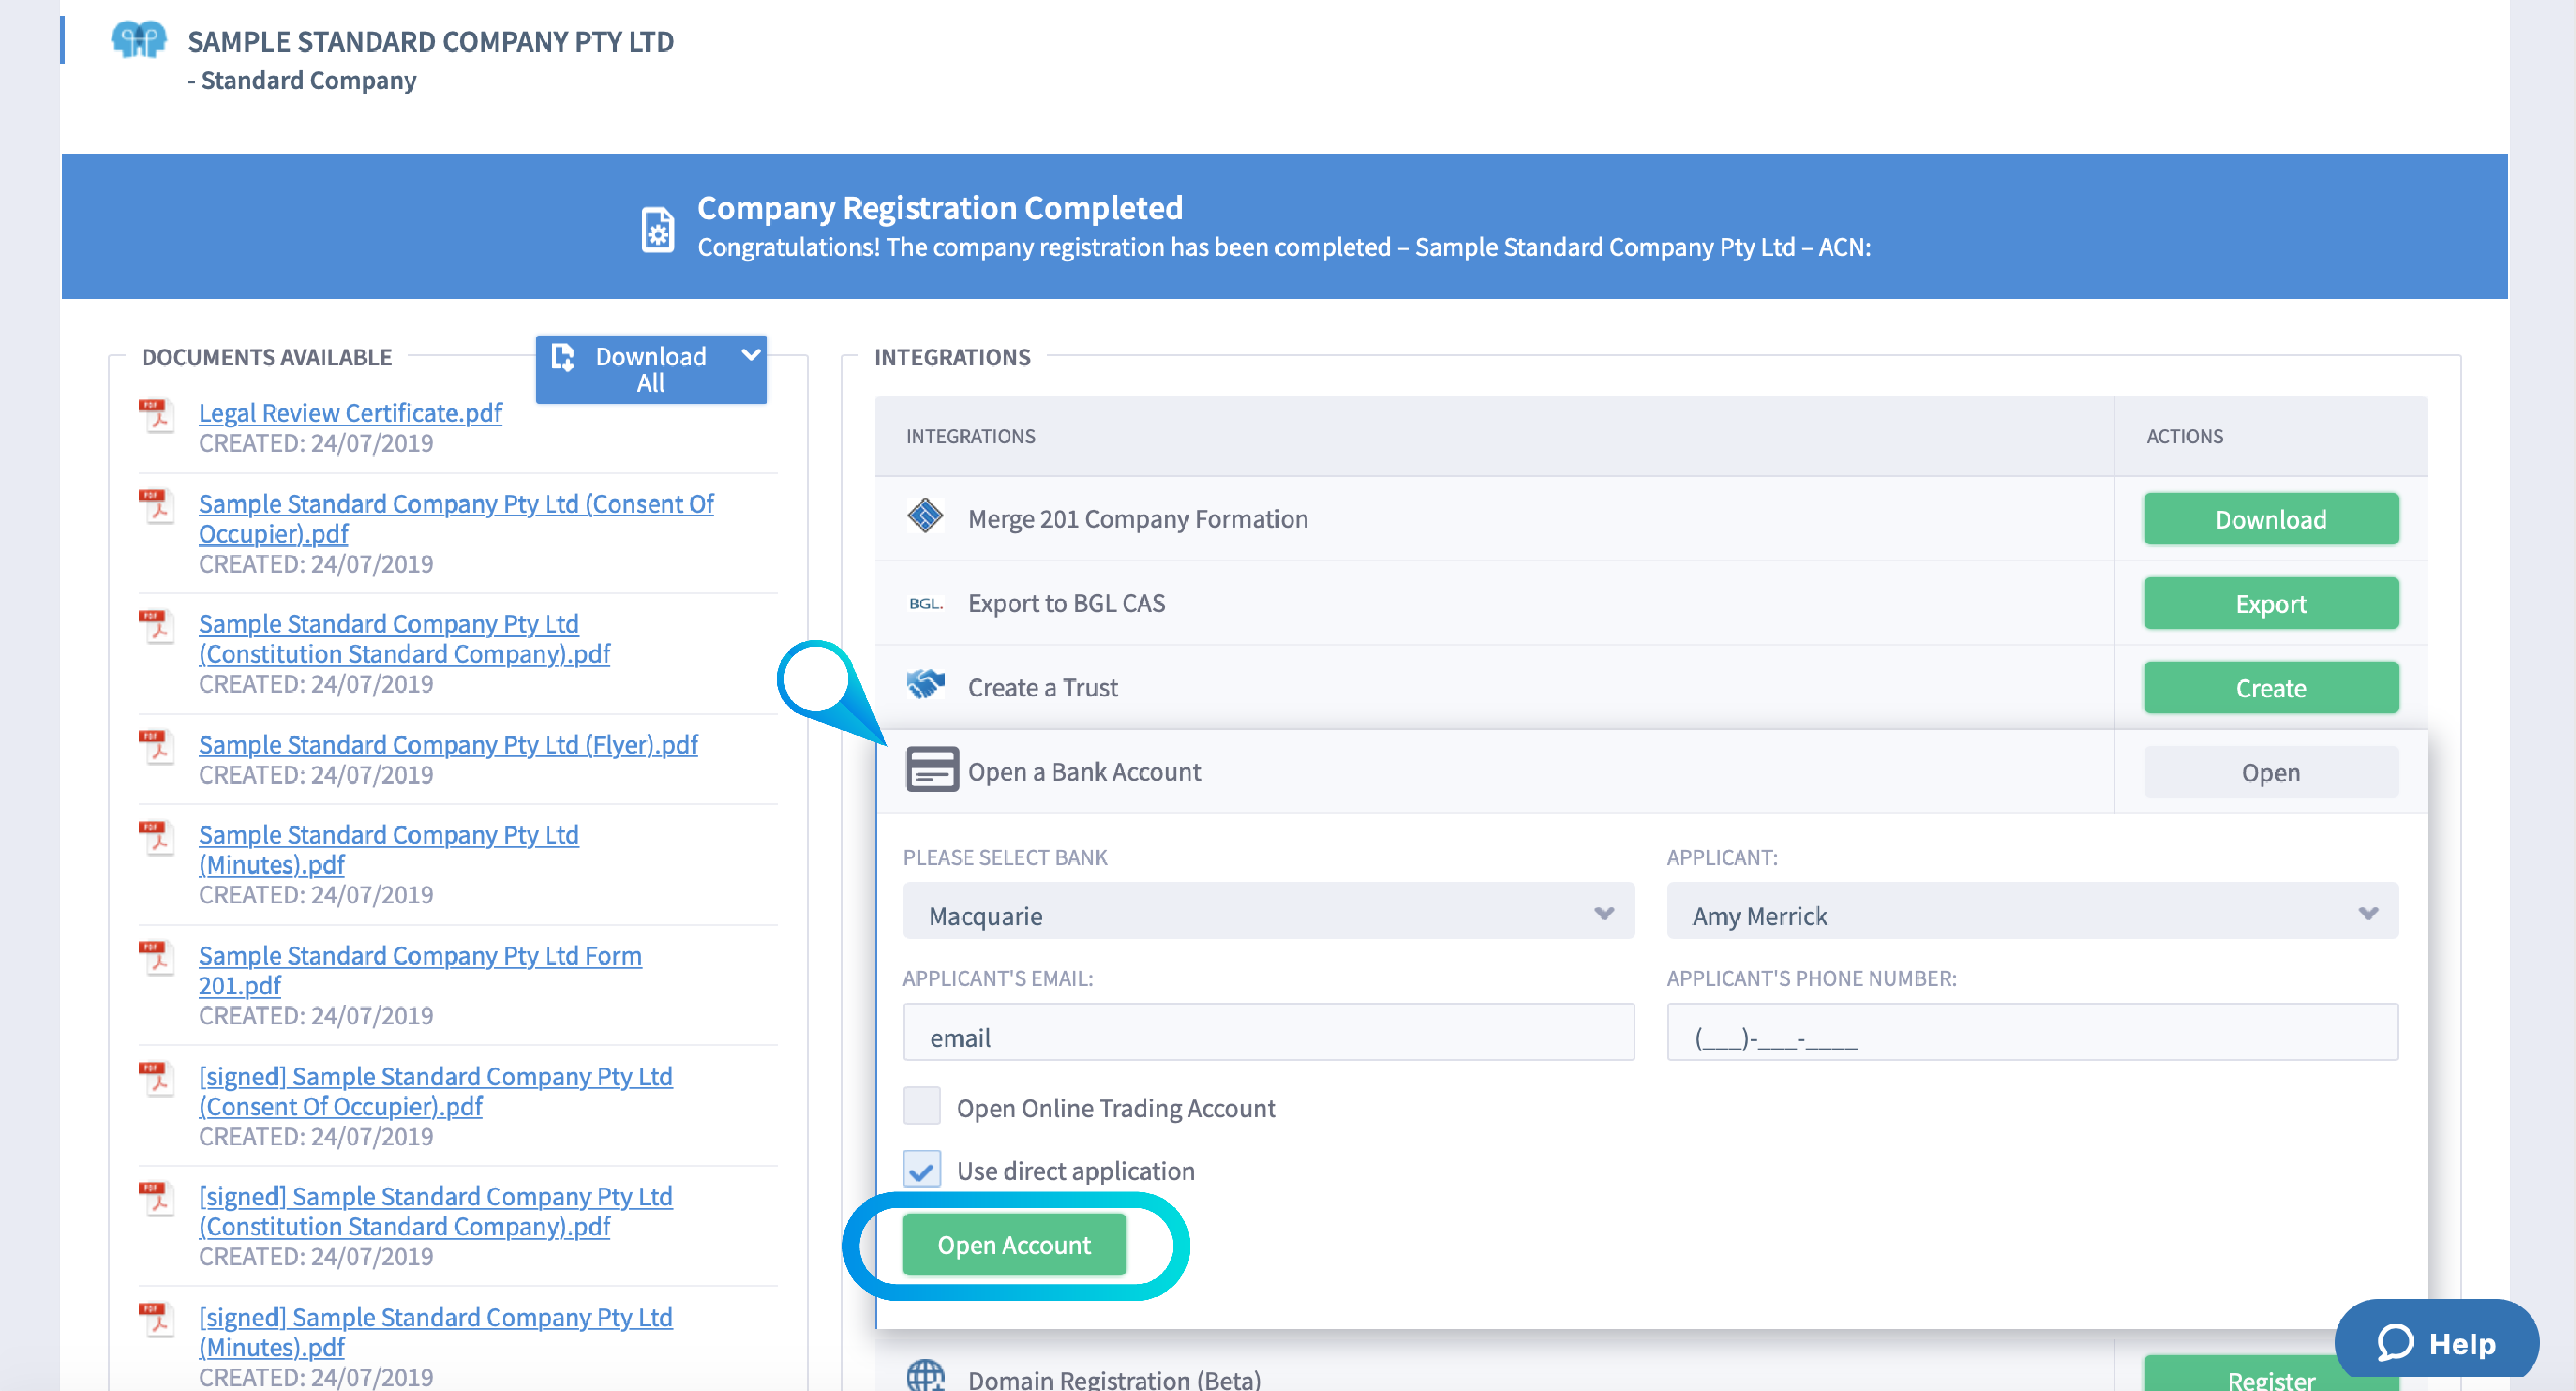Click the PDF icon beside the unsigned Minutes.pdf document
Image resolution: width=2576 pixels, height=1391 pixels.
tap(156, 837)
